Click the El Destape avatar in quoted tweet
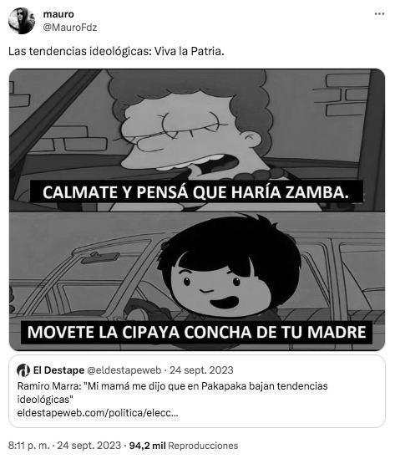Viewport: 395px width, 459px height. [x=23, y=370]
